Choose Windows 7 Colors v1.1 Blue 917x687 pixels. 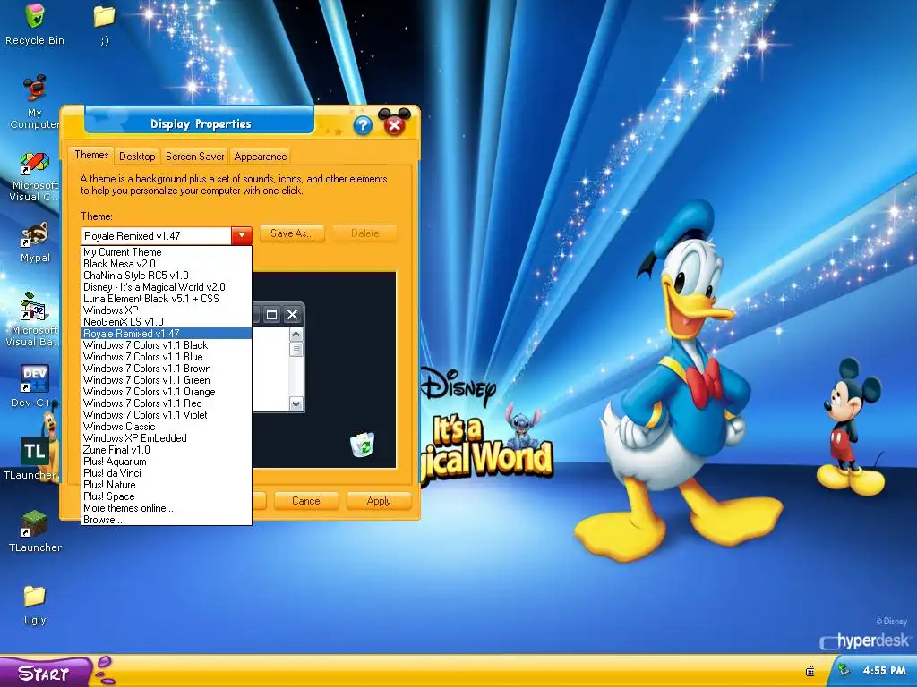(167, 357)
